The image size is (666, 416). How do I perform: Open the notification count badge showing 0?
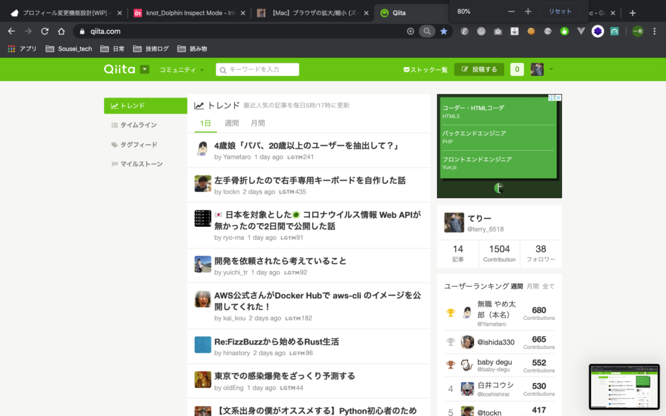click(x=517, y=69)
